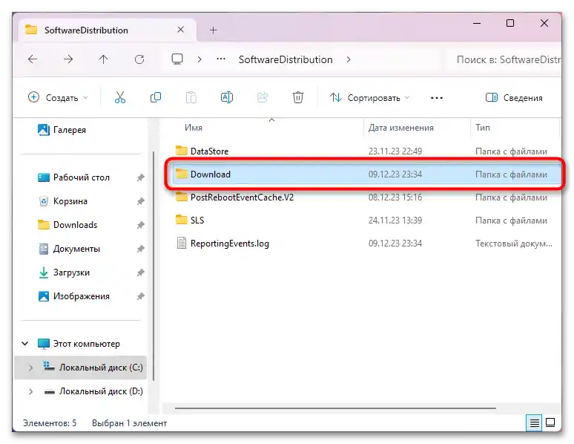Sort by the Тип column header
This screenshot has height=444, width=574.
[x=483, y=128]
